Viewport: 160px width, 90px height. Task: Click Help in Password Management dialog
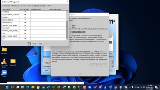pos(40,44)
